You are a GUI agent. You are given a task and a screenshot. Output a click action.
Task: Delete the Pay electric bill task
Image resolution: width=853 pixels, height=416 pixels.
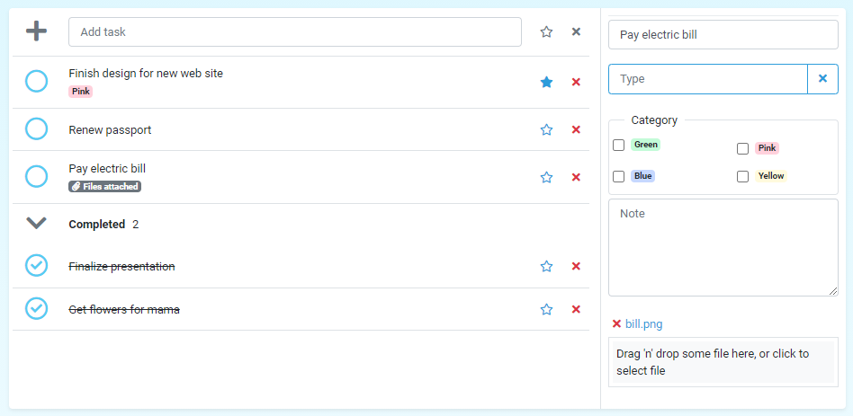click(x=576, y=177)
